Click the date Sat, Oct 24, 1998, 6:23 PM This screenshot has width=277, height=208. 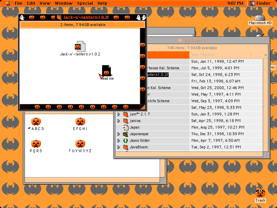(215, 75)
